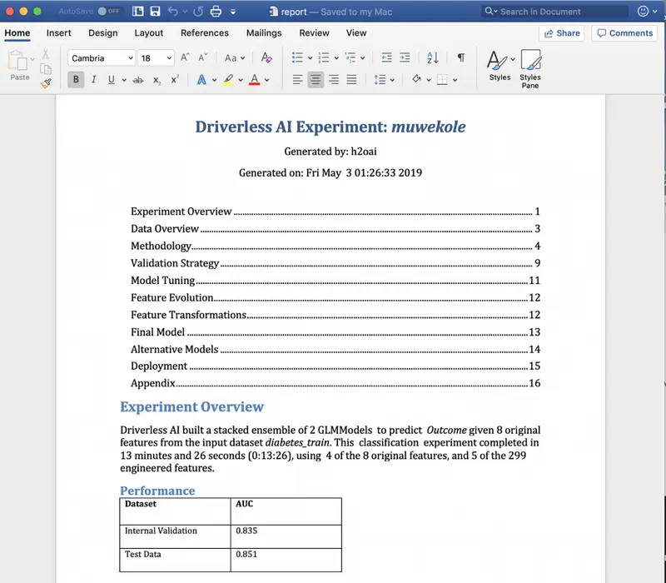Open the Comments button
The width and height of the screenshot is (666, 583).
625,33
